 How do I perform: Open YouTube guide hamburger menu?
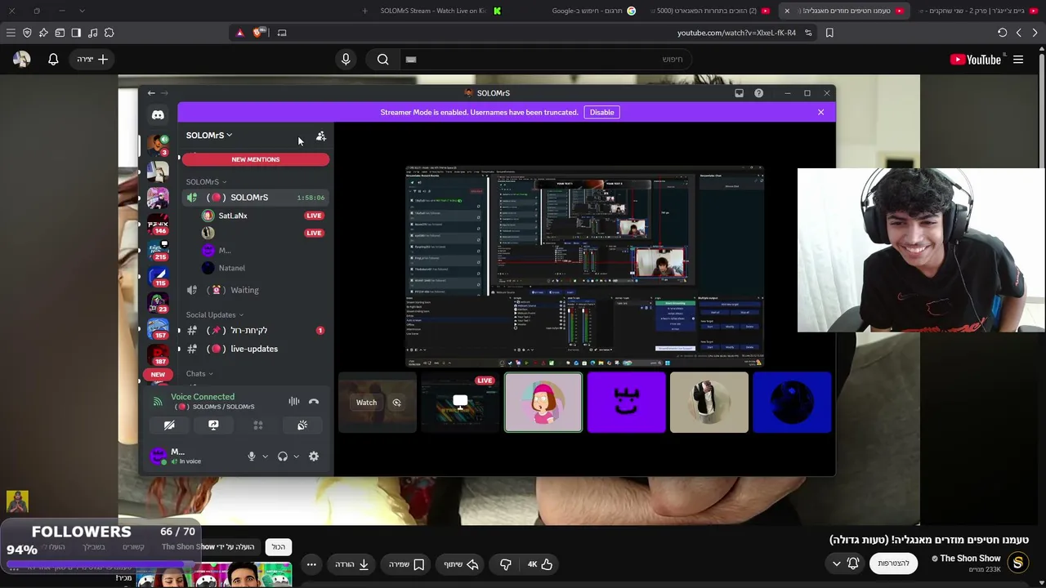click(x=1018, y=60)
